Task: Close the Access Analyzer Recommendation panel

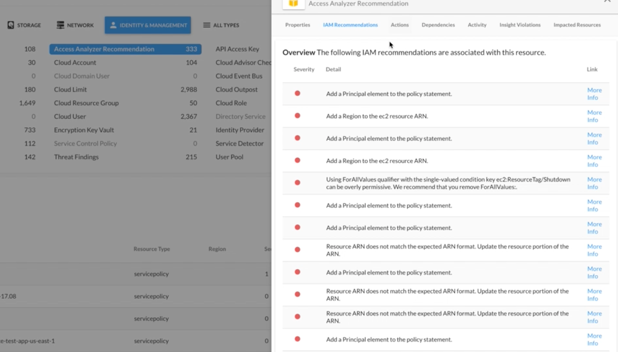Action: click(607, 1)
